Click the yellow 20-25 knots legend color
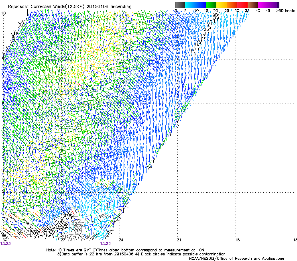Screen dimensions: 297x261 coord(222,5)
